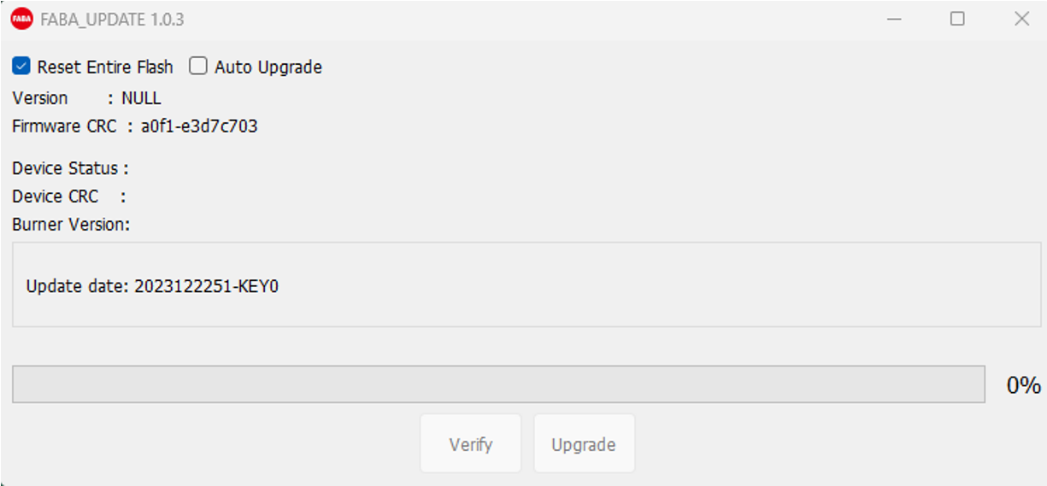Click the red FABA logo icon
Image resolution: width=1047 pixels, height=486 pixels.
click(21, 19)
